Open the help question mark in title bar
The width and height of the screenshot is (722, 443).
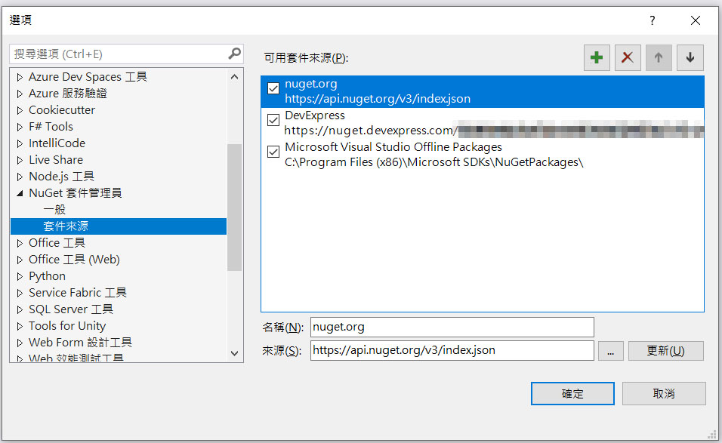click(652, 20)
